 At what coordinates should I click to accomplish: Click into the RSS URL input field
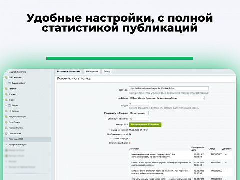pos(169,88)
